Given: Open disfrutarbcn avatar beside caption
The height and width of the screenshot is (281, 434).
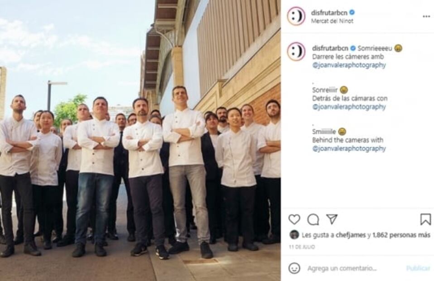Looking at the screenshot, I should click(296, 52).
